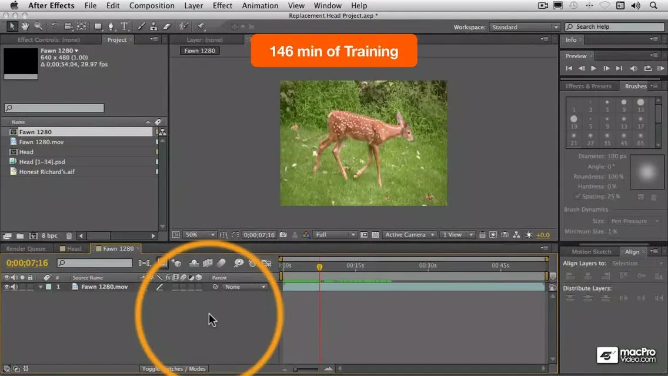Open the Composition menu
Screen dimensions: 668x376
tap(152, 5)
